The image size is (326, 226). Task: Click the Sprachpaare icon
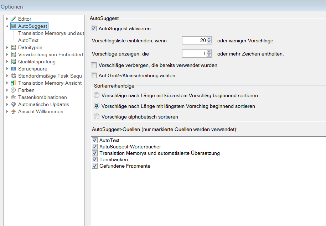point(14,69)
